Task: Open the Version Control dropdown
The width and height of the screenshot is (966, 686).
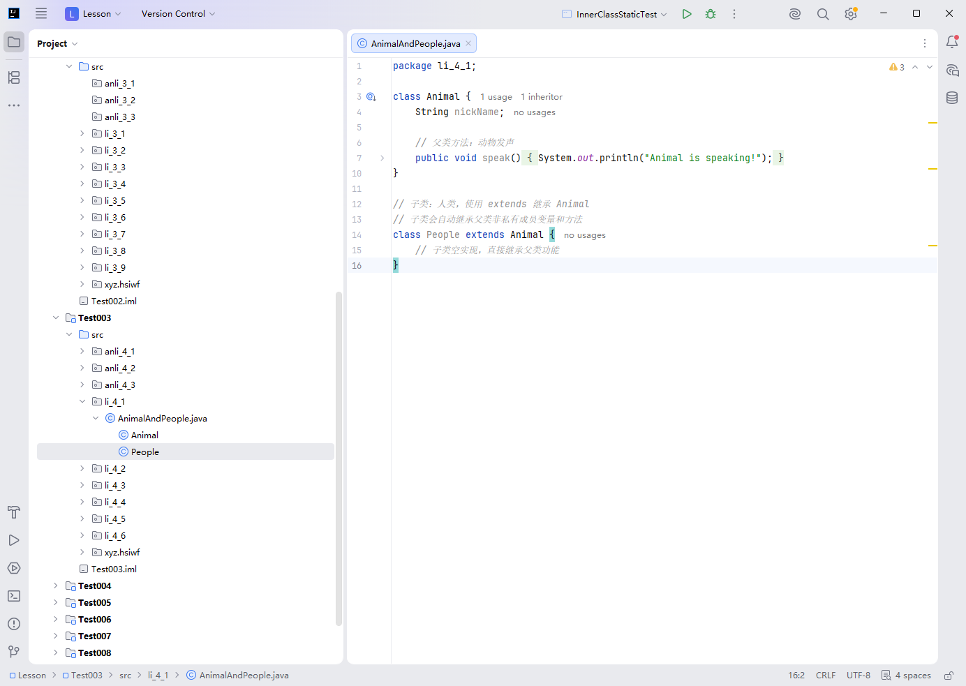Action: click(x=178, y=14)
